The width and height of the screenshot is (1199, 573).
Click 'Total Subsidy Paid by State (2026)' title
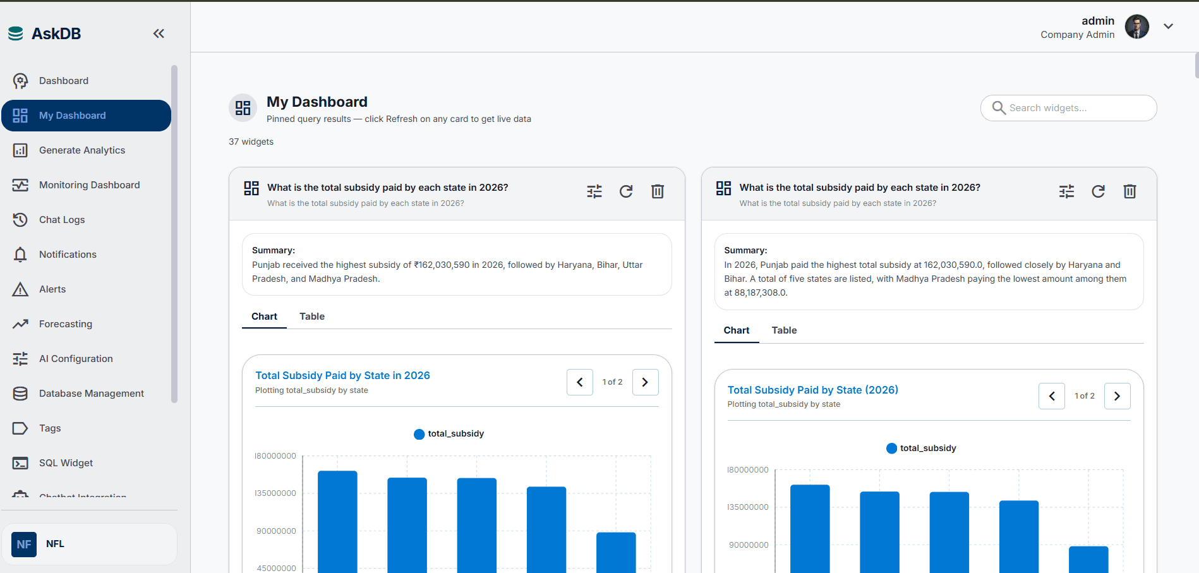point(813,390)
